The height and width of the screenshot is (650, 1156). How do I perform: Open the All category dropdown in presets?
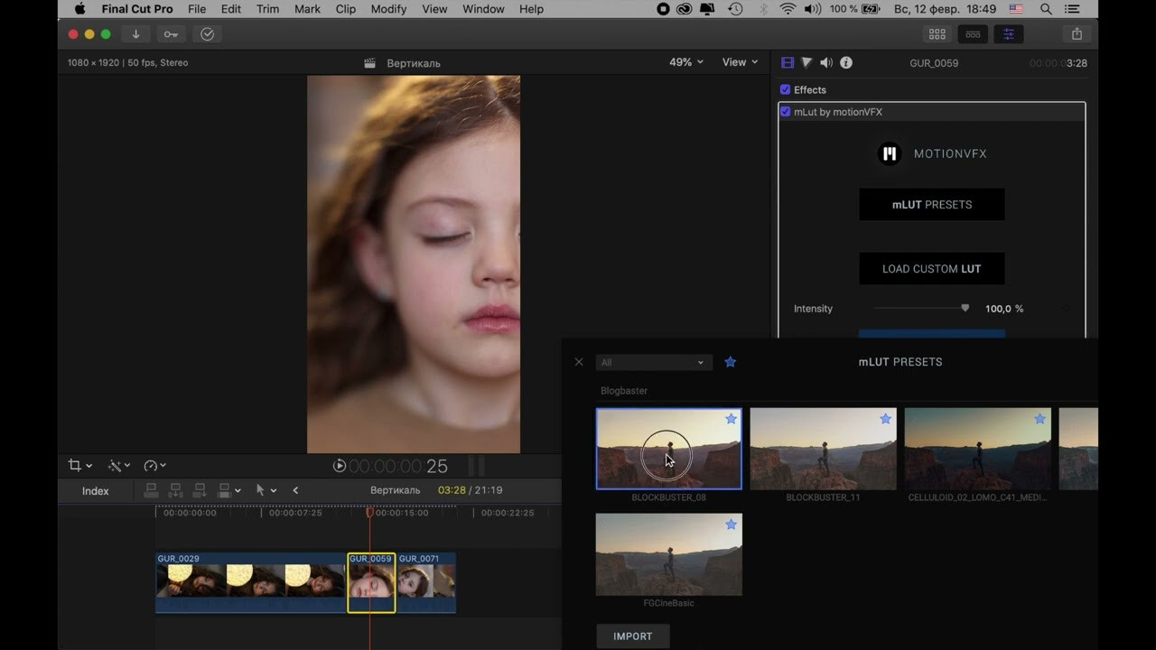(653, 362)
